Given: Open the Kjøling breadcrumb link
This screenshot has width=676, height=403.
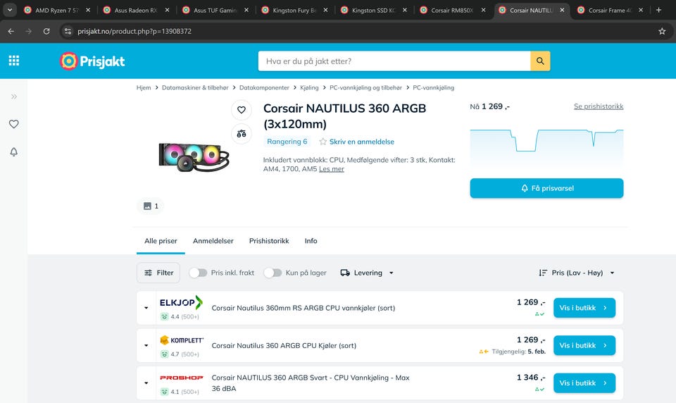Looking at the screenshot, I should tap(309, 87).
